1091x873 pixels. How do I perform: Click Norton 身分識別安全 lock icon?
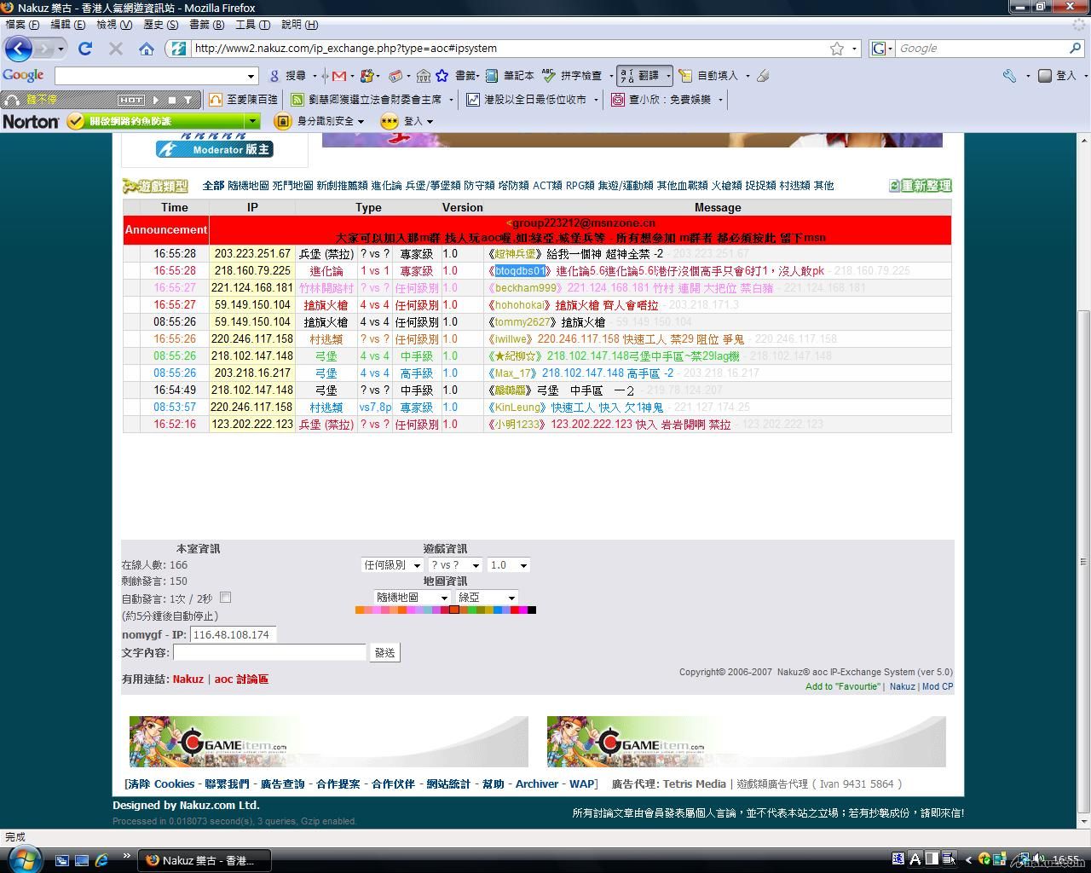pyautogui.click(x=282, y=121)
